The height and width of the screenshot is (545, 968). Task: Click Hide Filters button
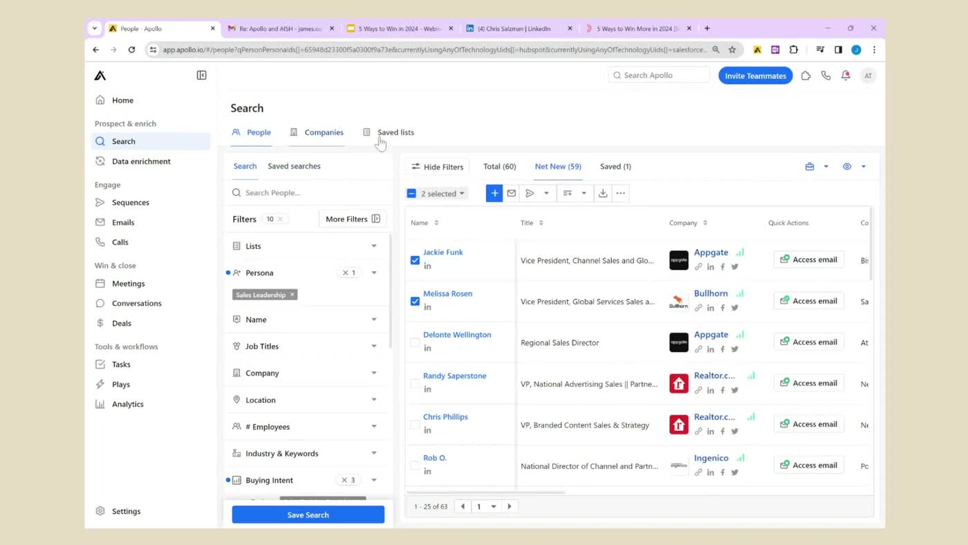coord(437,167)
